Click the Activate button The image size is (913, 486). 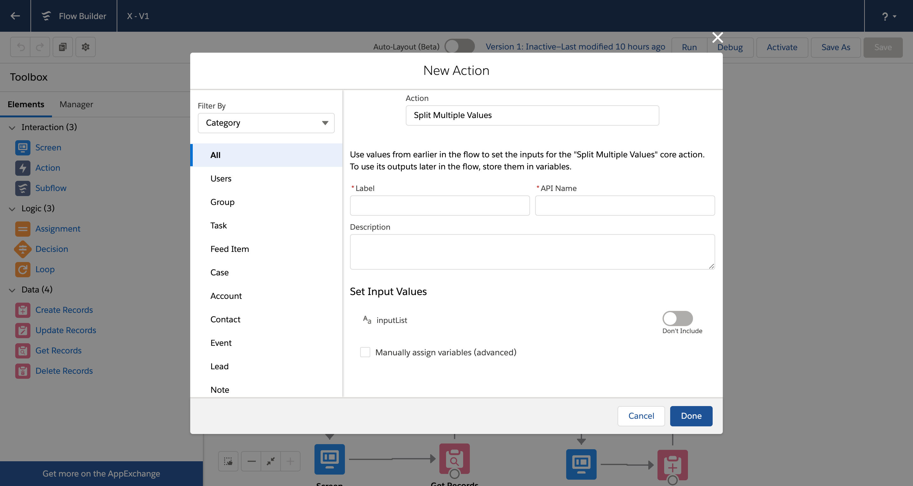782,47
